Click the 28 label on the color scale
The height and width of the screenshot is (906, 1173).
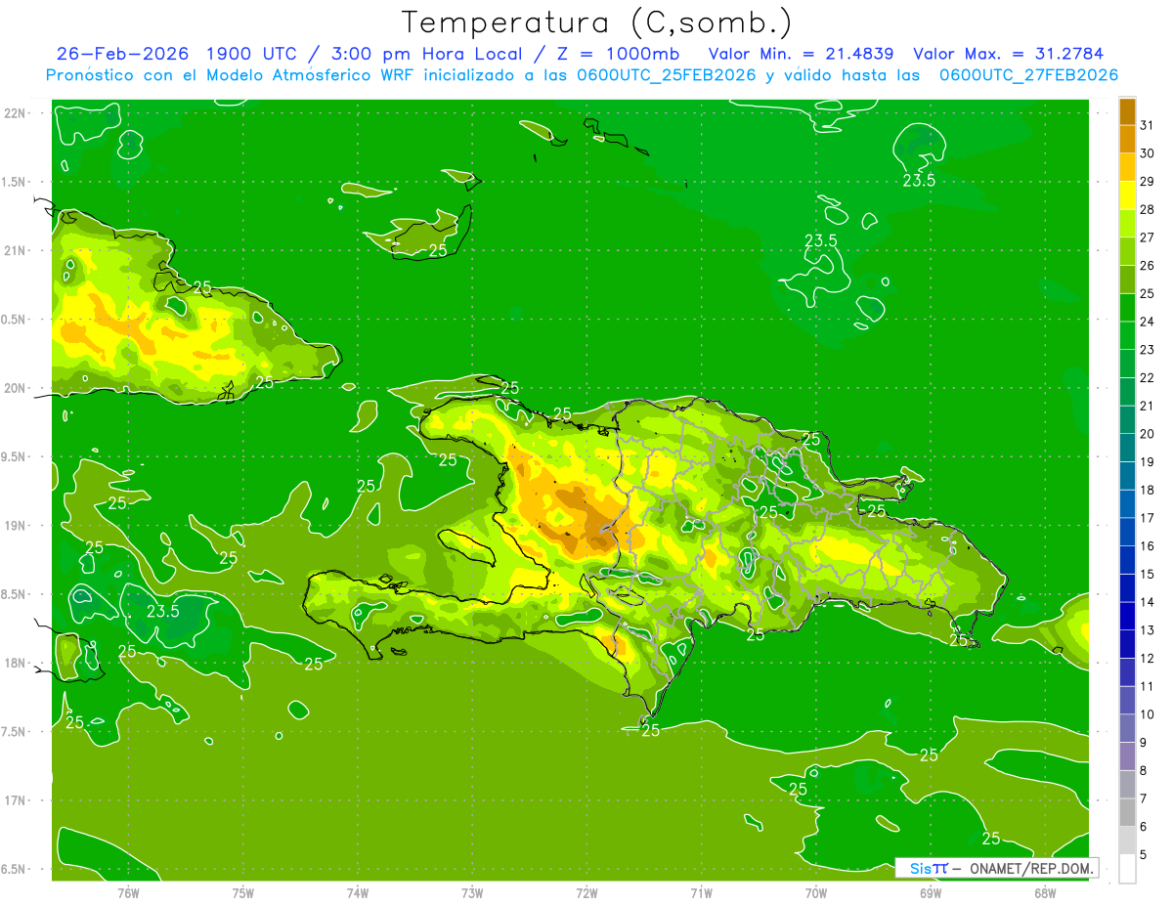coord(1147,209)
